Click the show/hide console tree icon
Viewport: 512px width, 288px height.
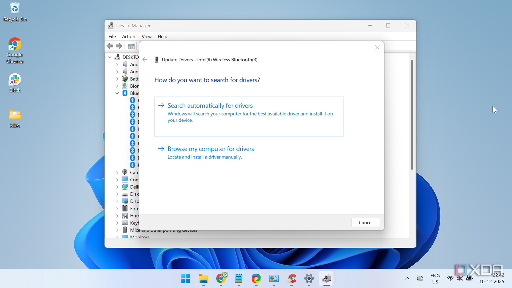point(131,46)
